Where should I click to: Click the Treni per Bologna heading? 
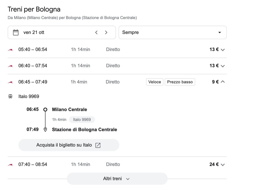[34, 9]
